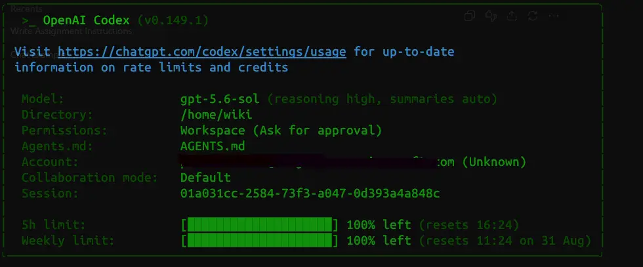Image resolution: width=643 pixels, height=267 pixels.
Task: Click the 5h limit progress bar
Action: click(x=260, y=225)
